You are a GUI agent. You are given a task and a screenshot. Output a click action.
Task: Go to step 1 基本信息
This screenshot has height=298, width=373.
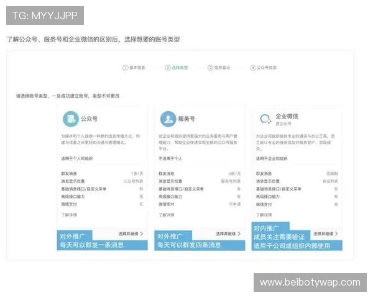134,68
